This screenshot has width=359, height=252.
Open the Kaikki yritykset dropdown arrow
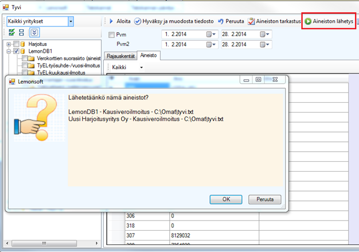pyautogui.click(x=71, y=21)
